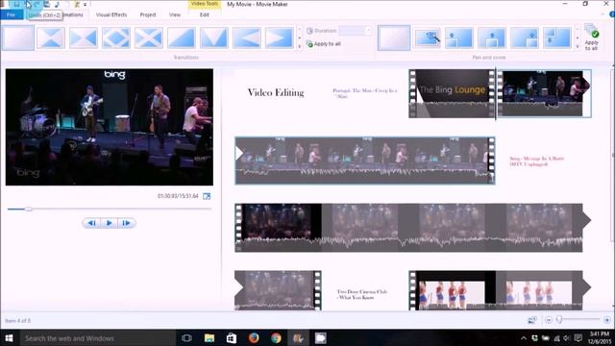Apply the diagonal wipe transition

pos(182,37)
